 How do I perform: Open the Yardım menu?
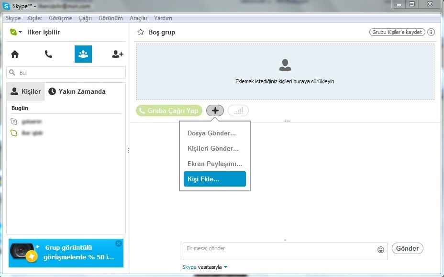[163, 18]
